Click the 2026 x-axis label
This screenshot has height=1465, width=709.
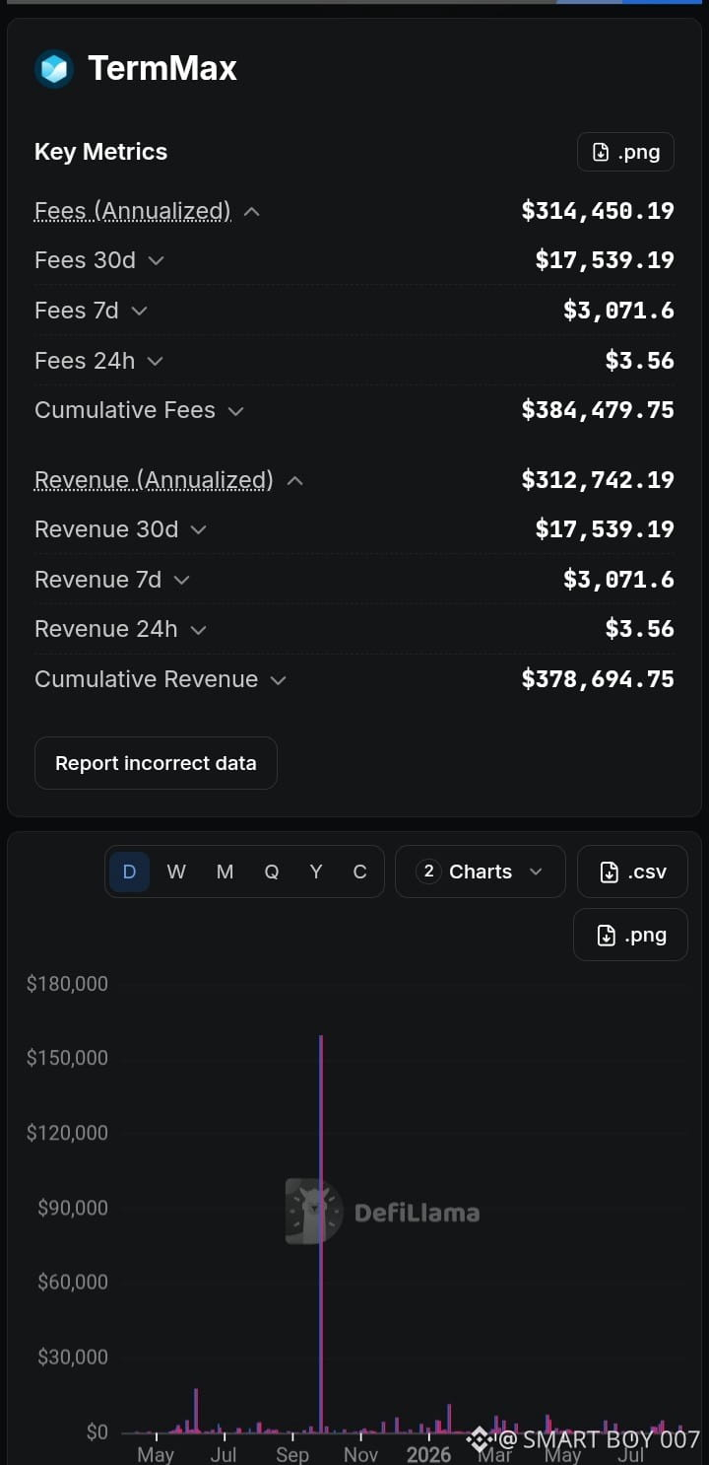[429, 1455]
